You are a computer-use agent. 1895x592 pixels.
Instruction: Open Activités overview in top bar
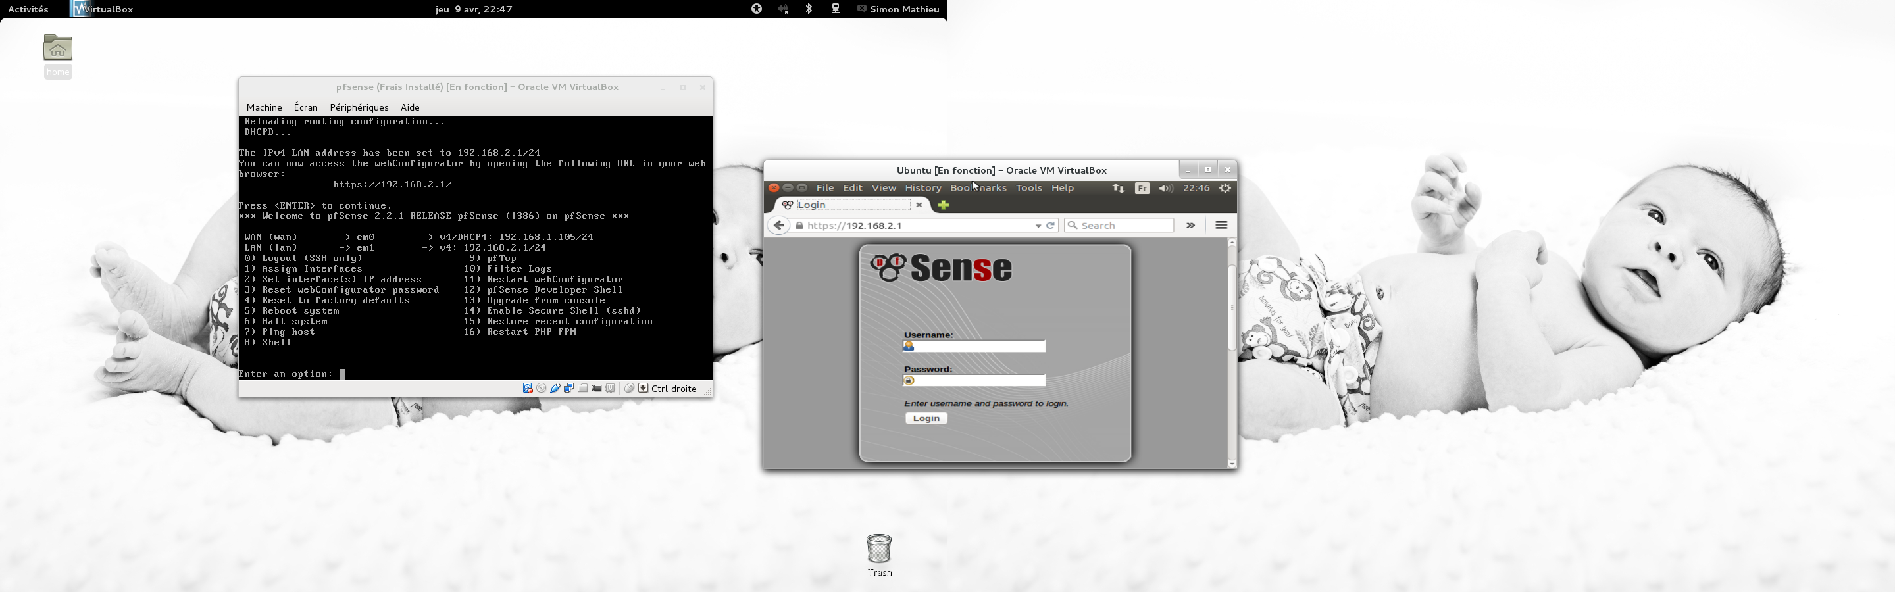click(28, 10)
